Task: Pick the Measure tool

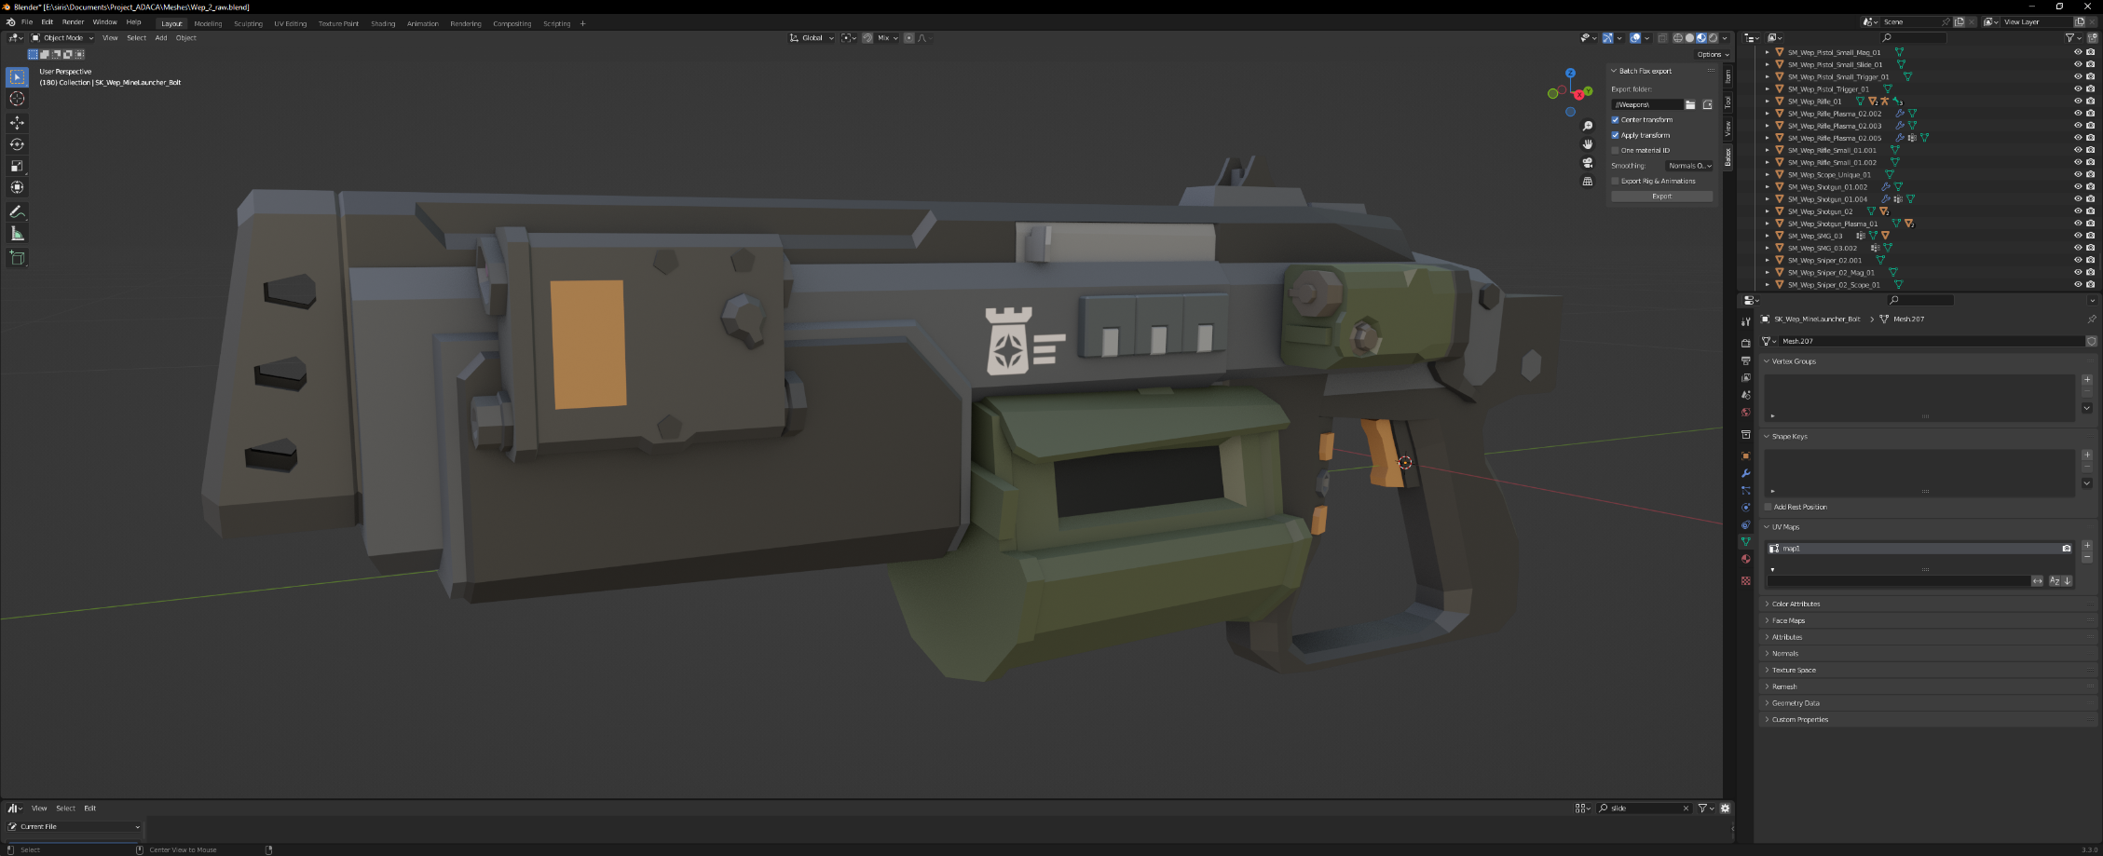Action: (x=17, y=234)
